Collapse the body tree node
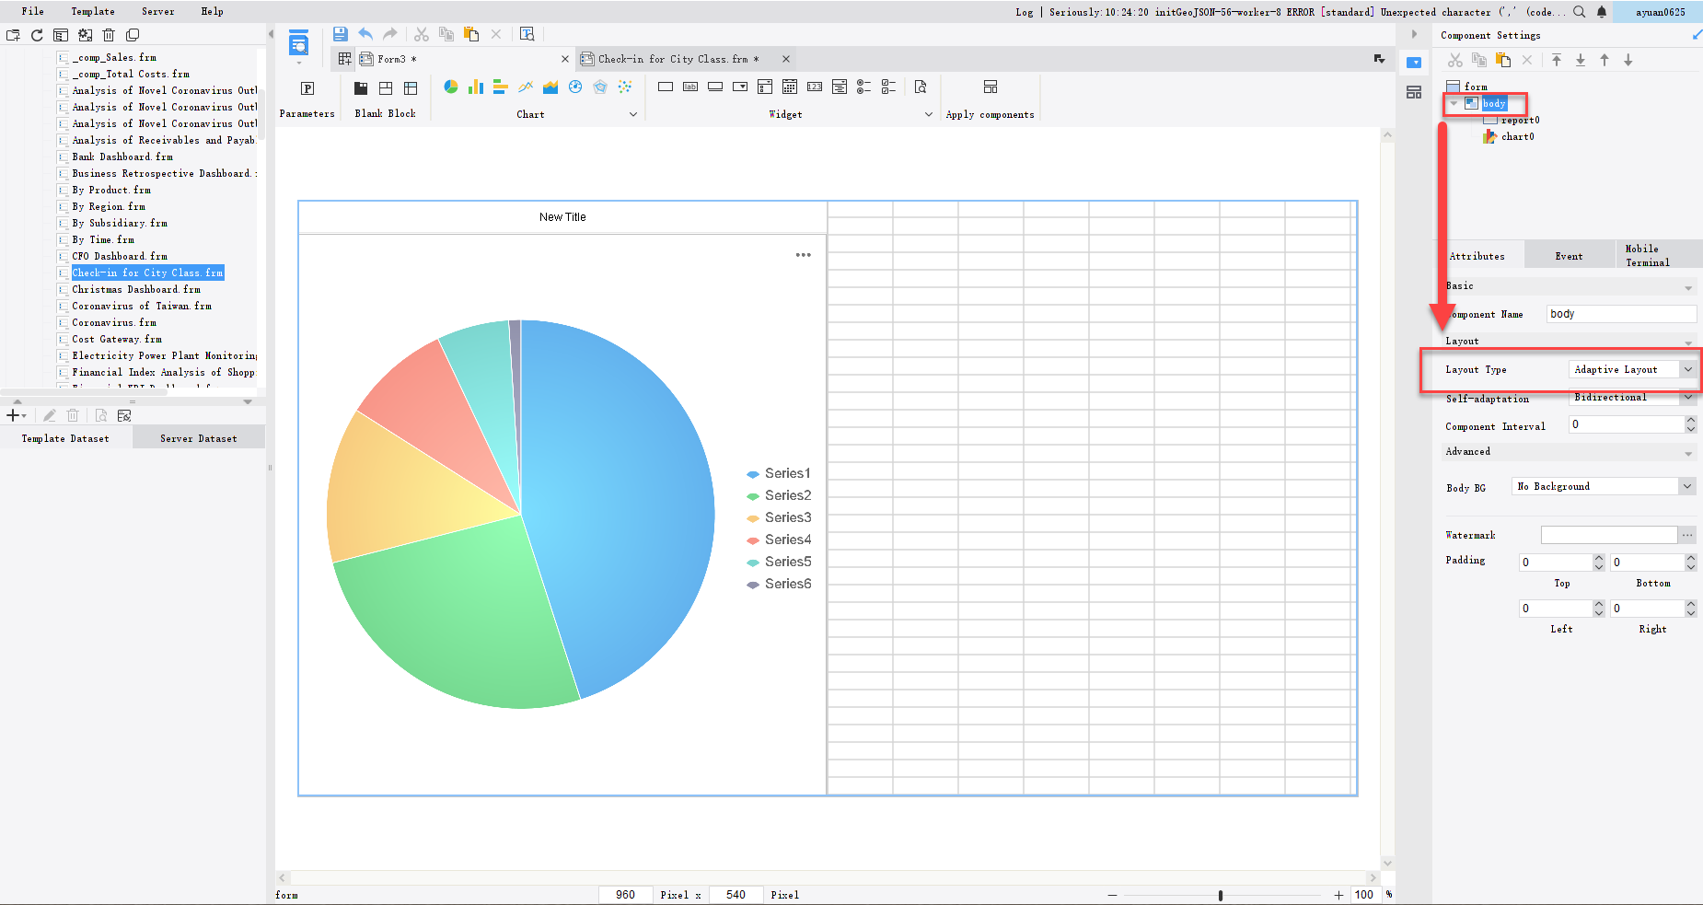 click(x=1454, y=103)
